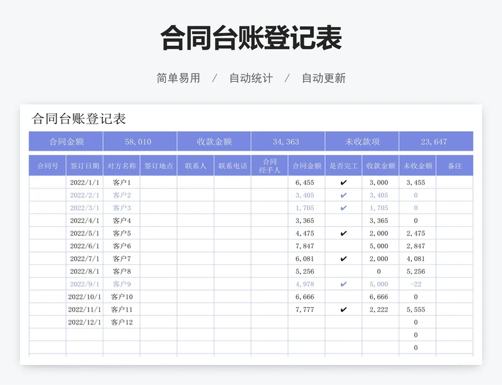This screenshot has height=385, width=502.
Task: Select the 未收金额 column header
Action: 417,166
